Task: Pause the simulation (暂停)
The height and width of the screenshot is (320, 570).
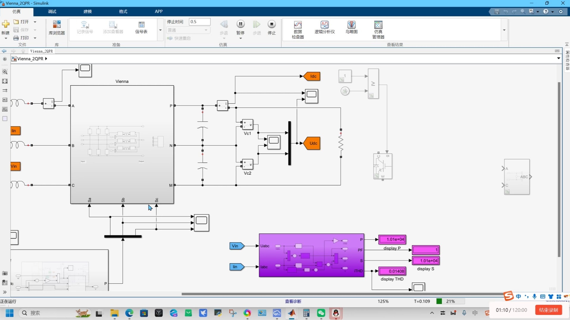Action: point(240,28)
